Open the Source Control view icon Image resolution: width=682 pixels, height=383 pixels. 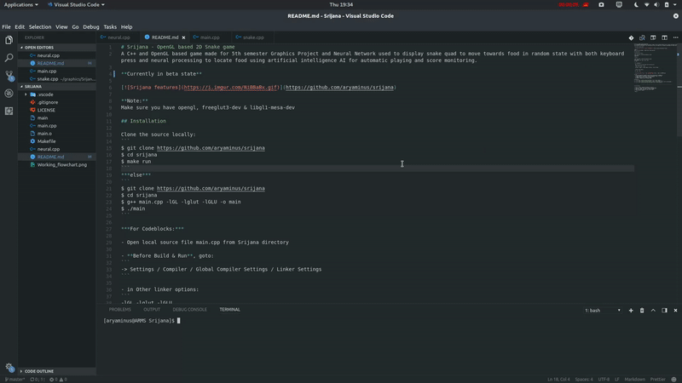[x=9, y=76]
